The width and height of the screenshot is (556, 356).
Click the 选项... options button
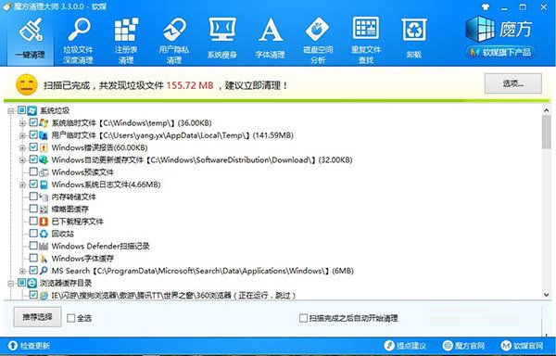click(513, 83)
